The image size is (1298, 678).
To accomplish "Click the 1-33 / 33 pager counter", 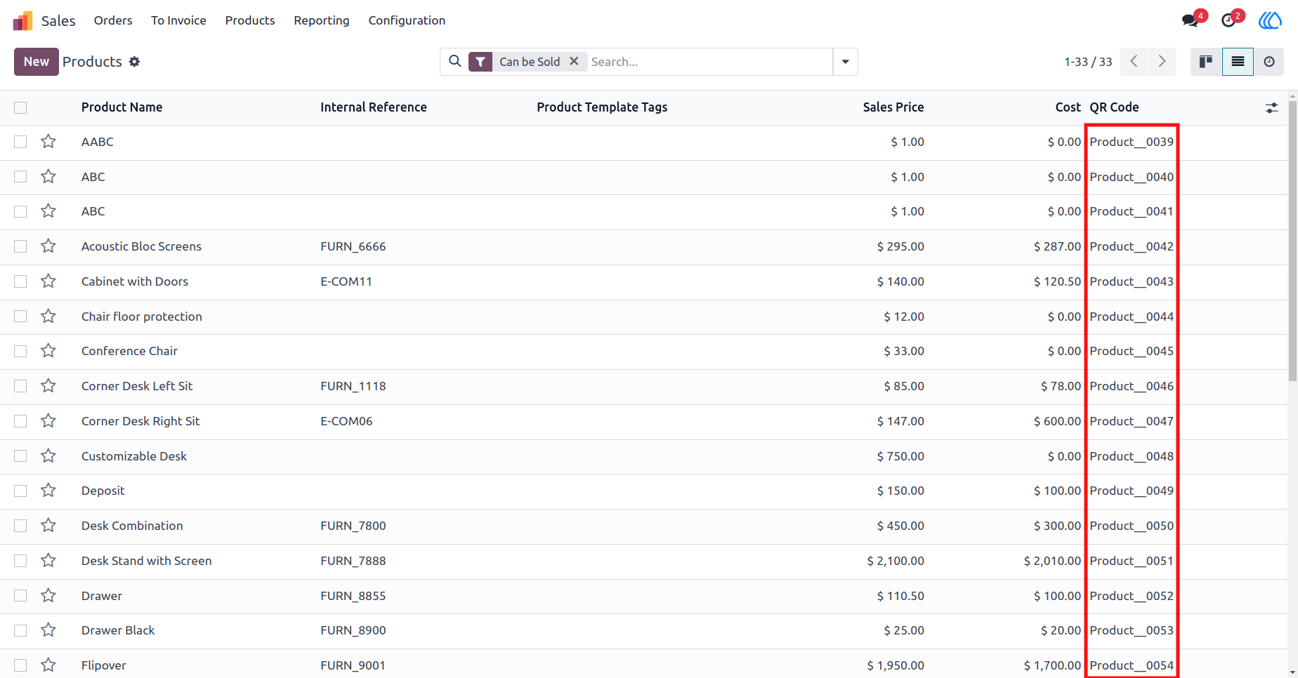I will [x=1088, y=62].
